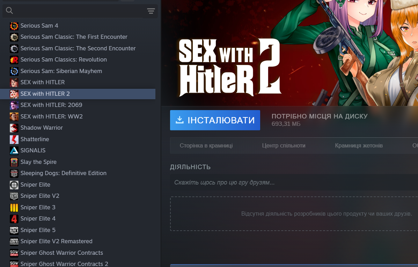Select 'Sniper Elite V2 Remastered' title
The height and width of the screenshot is (267, 418).
tap(57, 241)
